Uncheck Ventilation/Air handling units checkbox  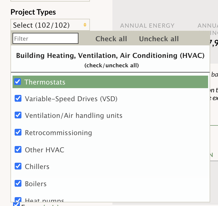18,115
